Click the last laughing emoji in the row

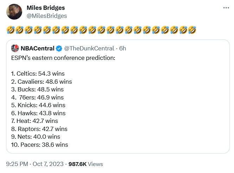pyautogui.click(x=192, y=30)
